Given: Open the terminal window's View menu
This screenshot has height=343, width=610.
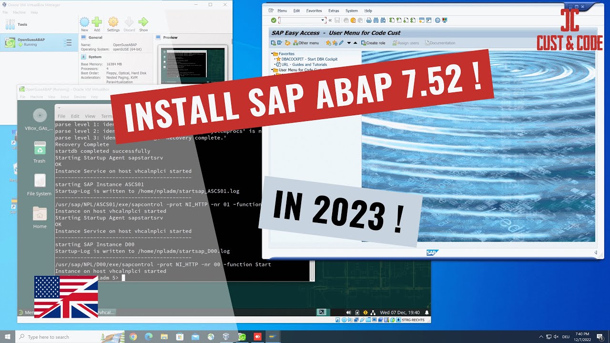Looking at the screenshot, I should (x=90, y=116).
